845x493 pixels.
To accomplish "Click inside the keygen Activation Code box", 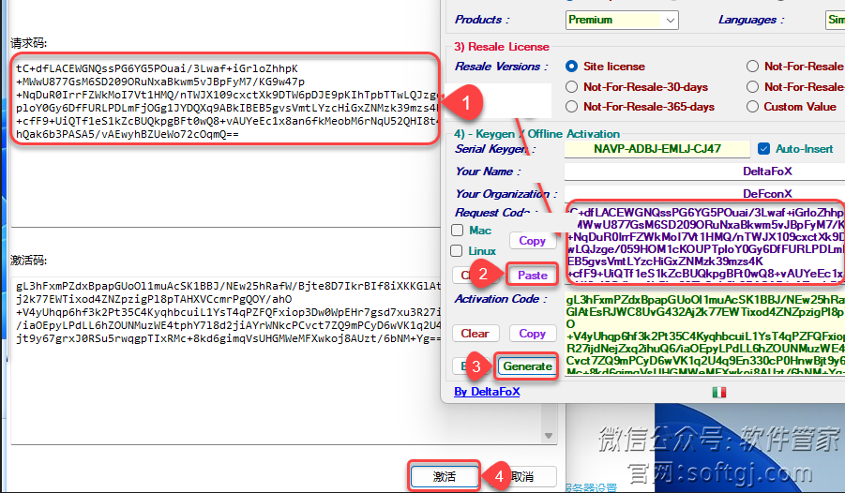I will coord(705,333).
